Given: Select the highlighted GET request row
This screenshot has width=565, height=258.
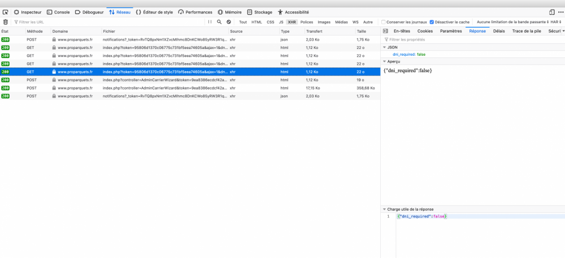Looking at the screenshot, I should click(x=190, y=72).
